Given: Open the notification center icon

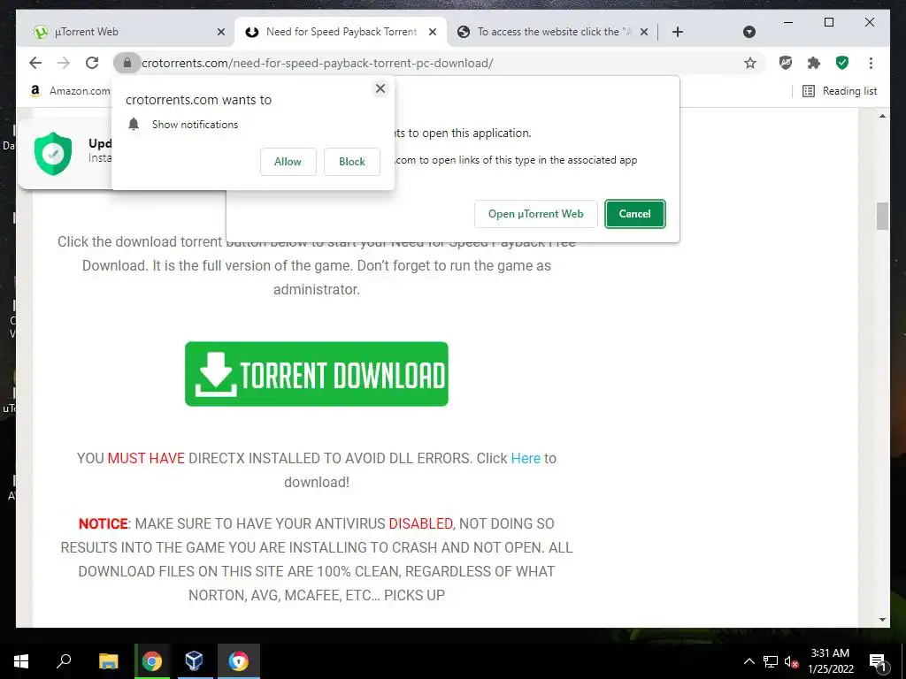Looking at the screenshot, I should coord(878,661).
